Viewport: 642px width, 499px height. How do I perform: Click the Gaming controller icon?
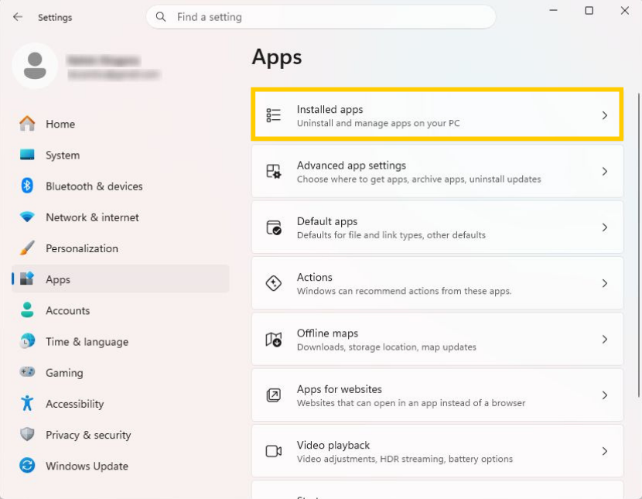27,372
